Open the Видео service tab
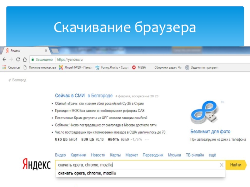The height and width of the screenshot is (187, 250). click(x=60, y=155)
